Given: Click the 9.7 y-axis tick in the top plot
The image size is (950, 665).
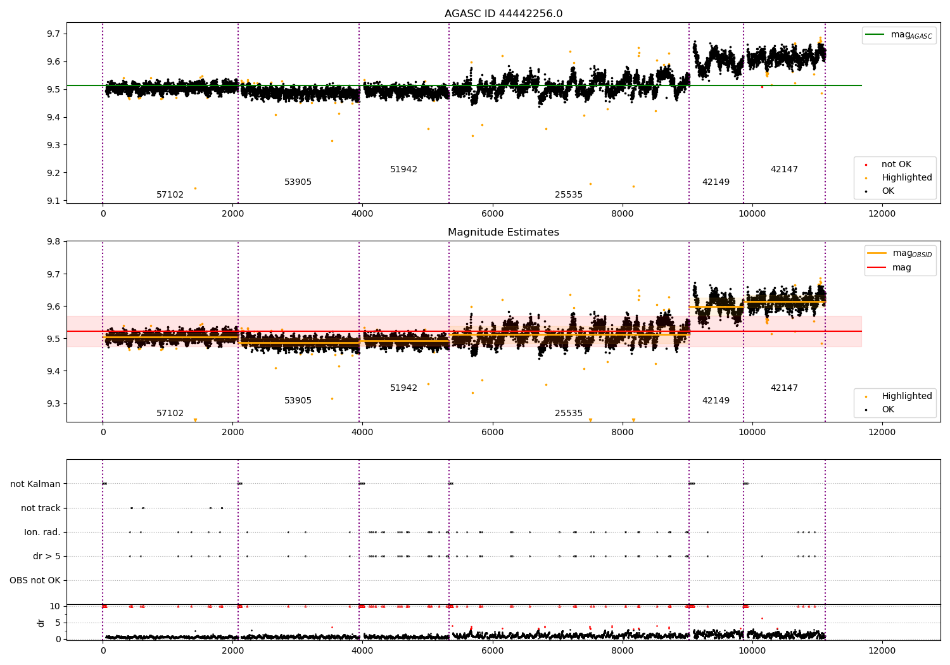Looking at the screenshot, I should 54,34.
